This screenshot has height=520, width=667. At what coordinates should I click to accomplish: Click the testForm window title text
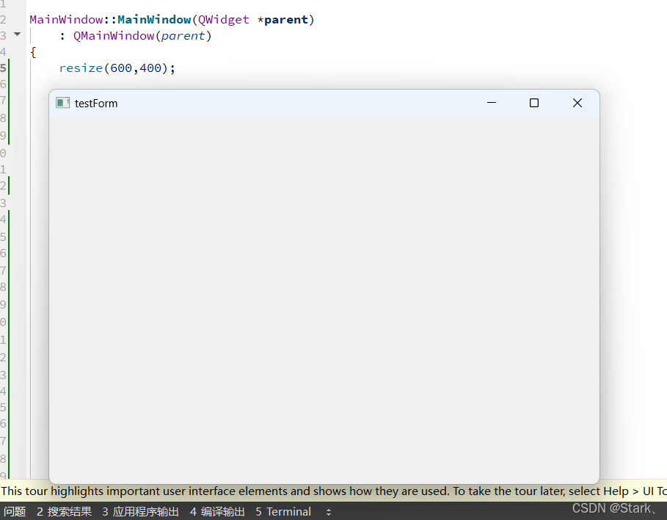(x=96, y=104)
